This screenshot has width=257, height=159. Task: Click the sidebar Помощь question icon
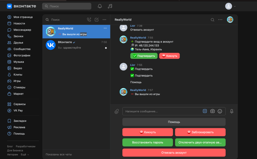point(9,134)
